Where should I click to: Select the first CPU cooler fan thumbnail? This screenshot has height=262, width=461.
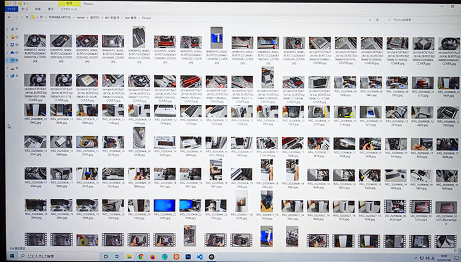click(34, 41)
